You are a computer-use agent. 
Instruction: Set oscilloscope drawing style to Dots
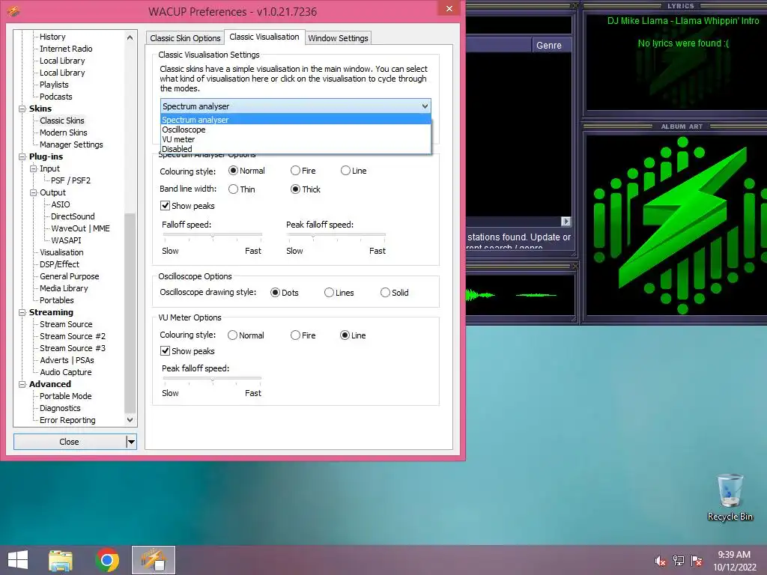(284, 293)
